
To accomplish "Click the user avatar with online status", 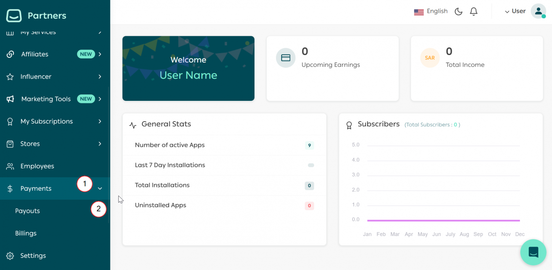I will (x=538, y=11).
